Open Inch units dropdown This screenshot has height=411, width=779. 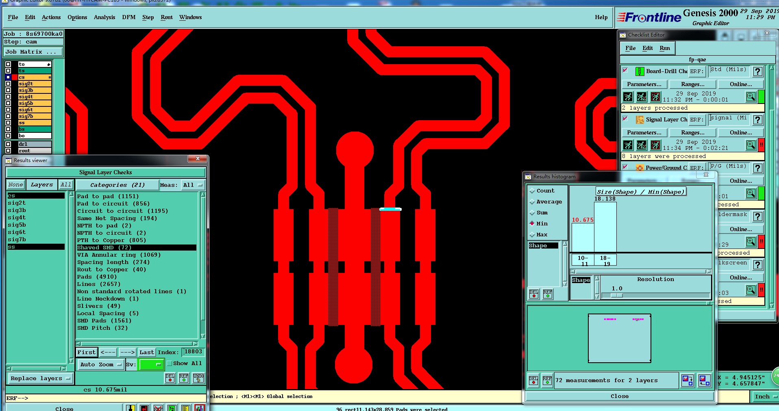tap(766, 397)
